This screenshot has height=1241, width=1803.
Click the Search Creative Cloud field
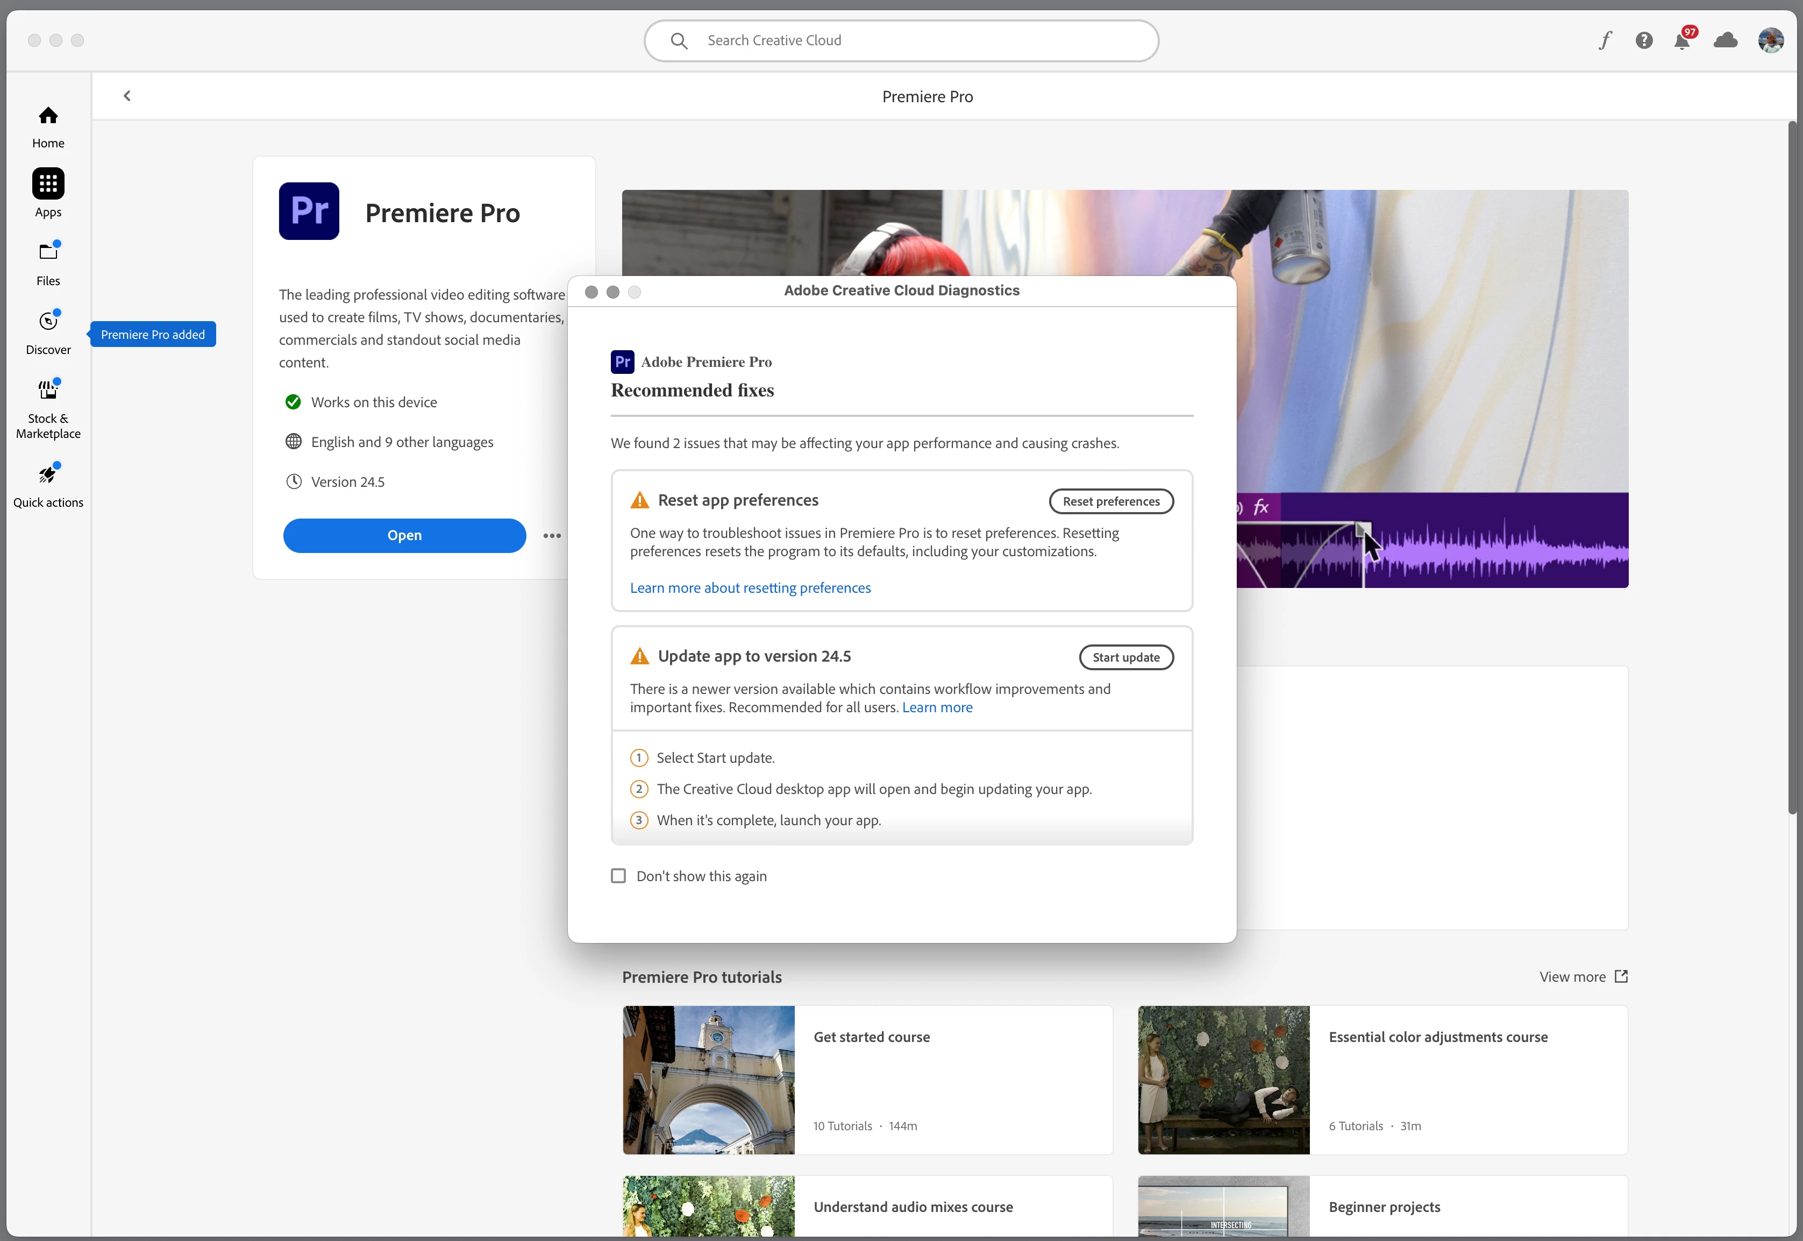coord(901,40)
